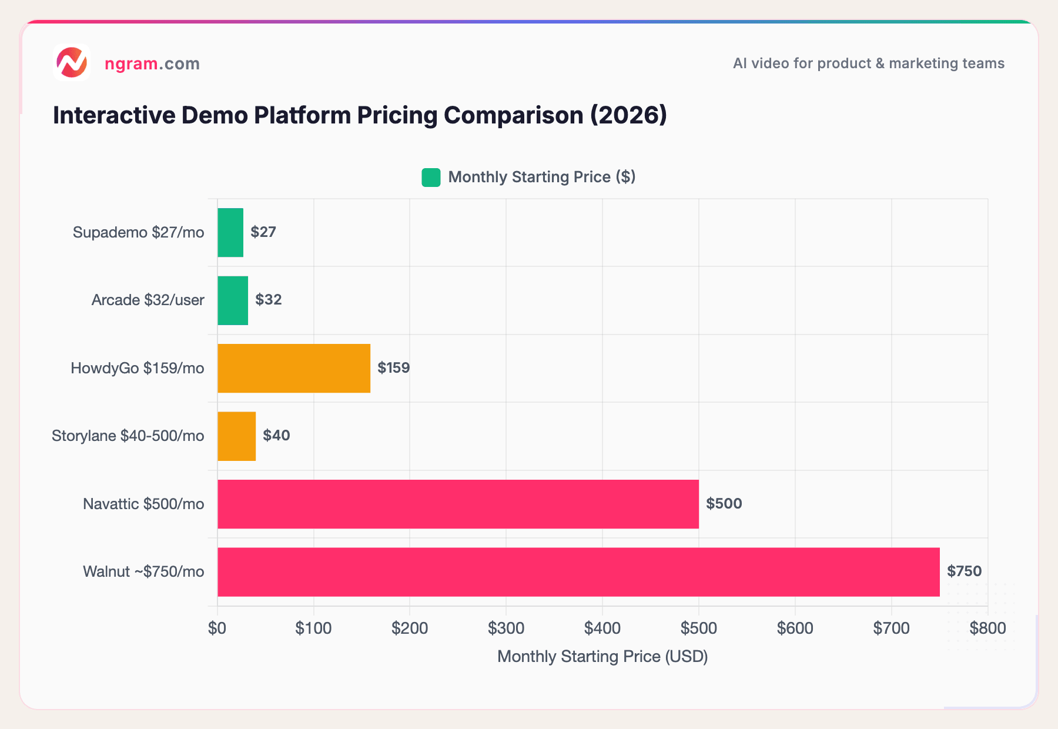Click the Navattic pink bar
The height and width of the screenshot is (729, 1058).
tap(457, 503)
